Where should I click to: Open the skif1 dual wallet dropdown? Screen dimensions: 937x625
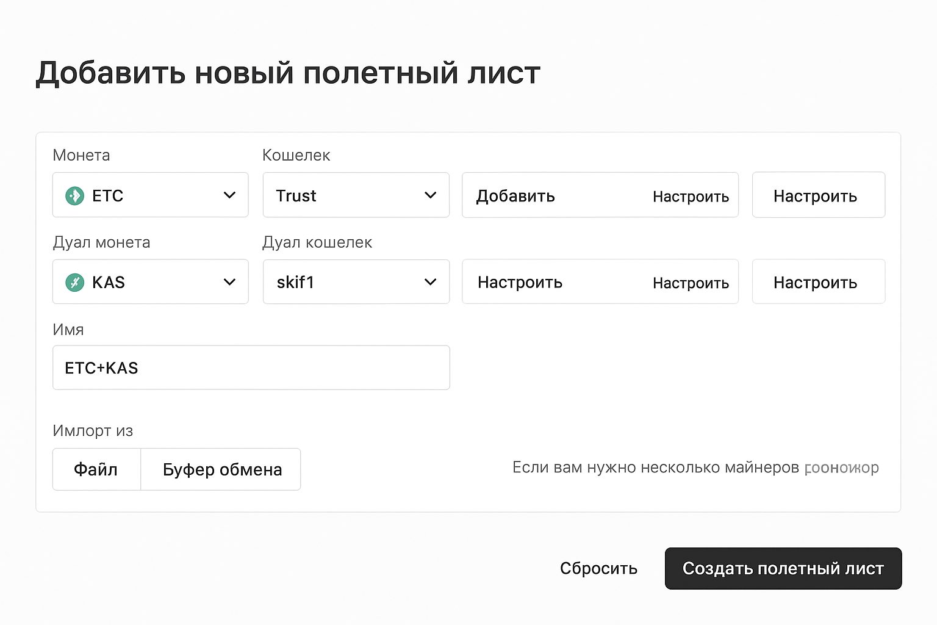[356, 281]
